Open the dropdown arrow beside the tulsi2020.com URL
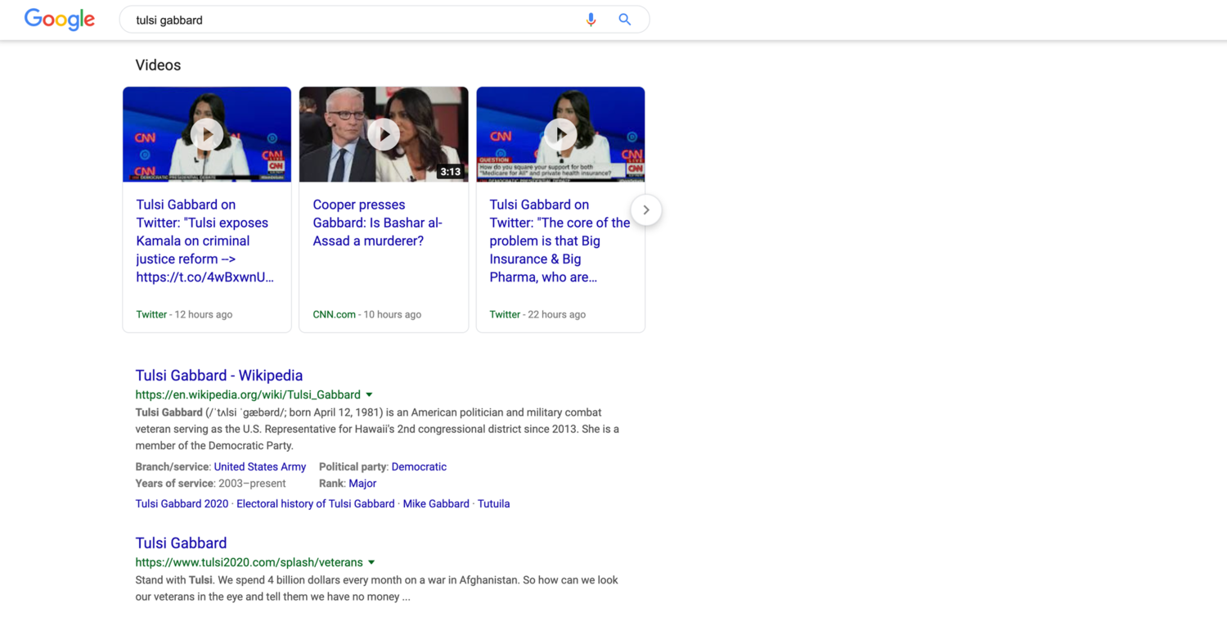The image size is (1227, 626). (x=372, y=562)
